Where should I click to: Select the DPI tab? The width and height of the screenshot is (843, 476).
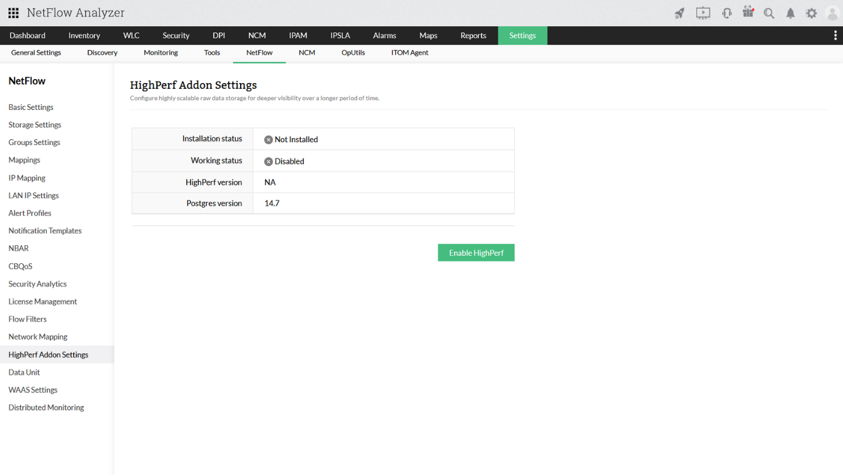click(219, 36)
